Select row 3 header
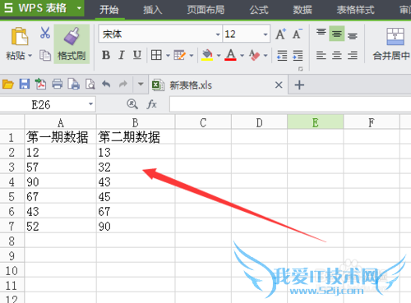The image size is (411, 303). [x=12, y=168]
